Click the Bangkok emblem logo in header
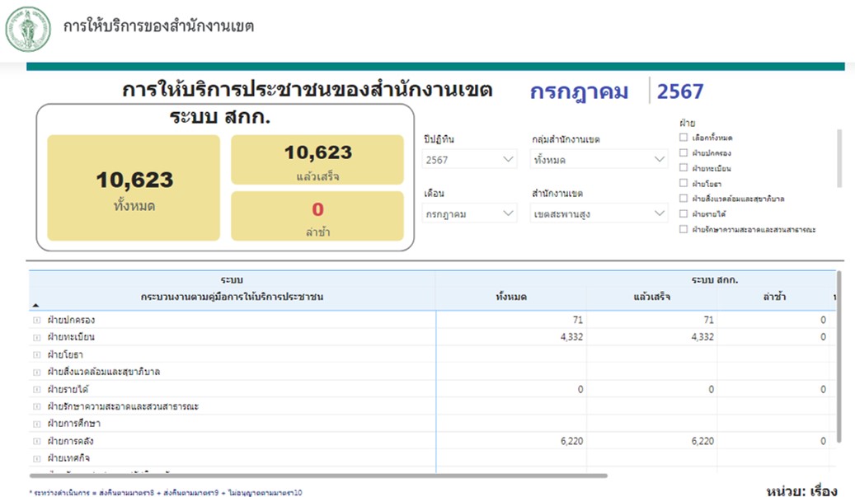Viewport: 855px width, 497px height. pos(28,29)
